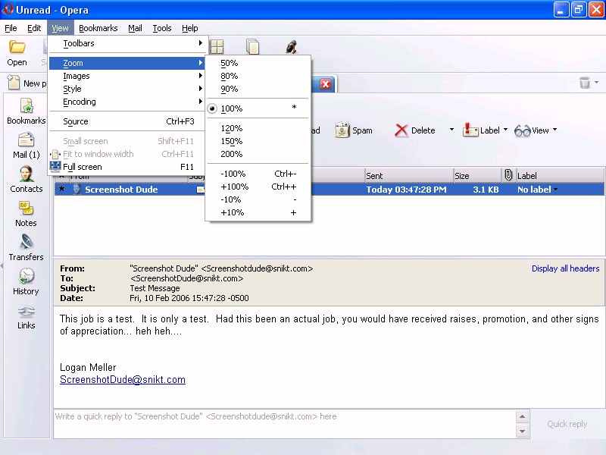606x455 pixels.
Task: Select the Screenshot Dude message row
Action: (x=330, y=190)
